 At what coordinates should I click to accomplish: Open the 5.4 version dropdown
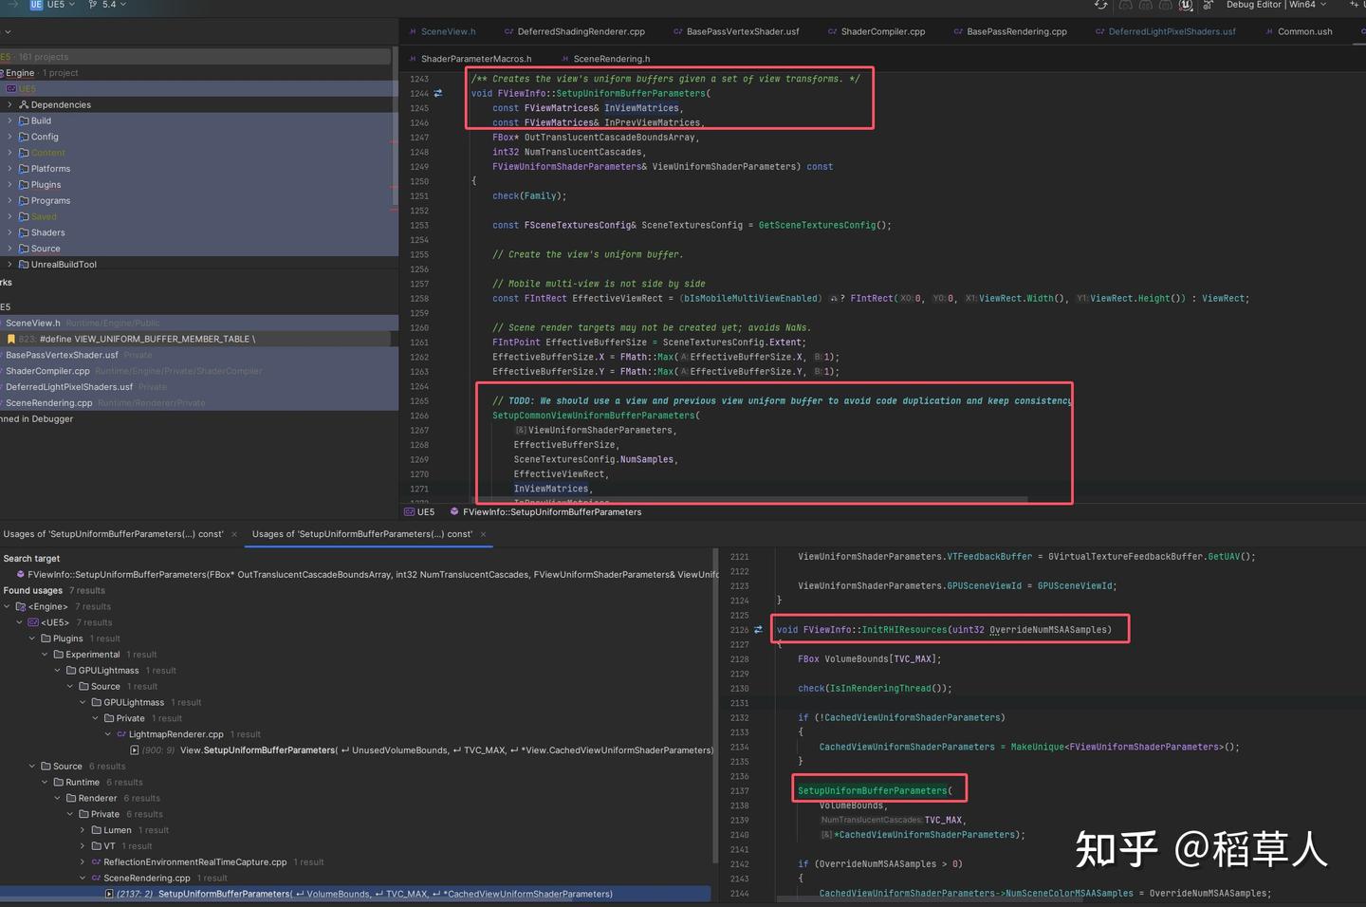coord(111,5)
